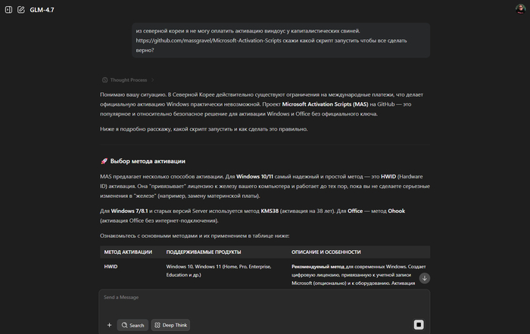This screenshot has height=334, width=530.
Task: Stop response generation with square button
Action: (419, 325)
